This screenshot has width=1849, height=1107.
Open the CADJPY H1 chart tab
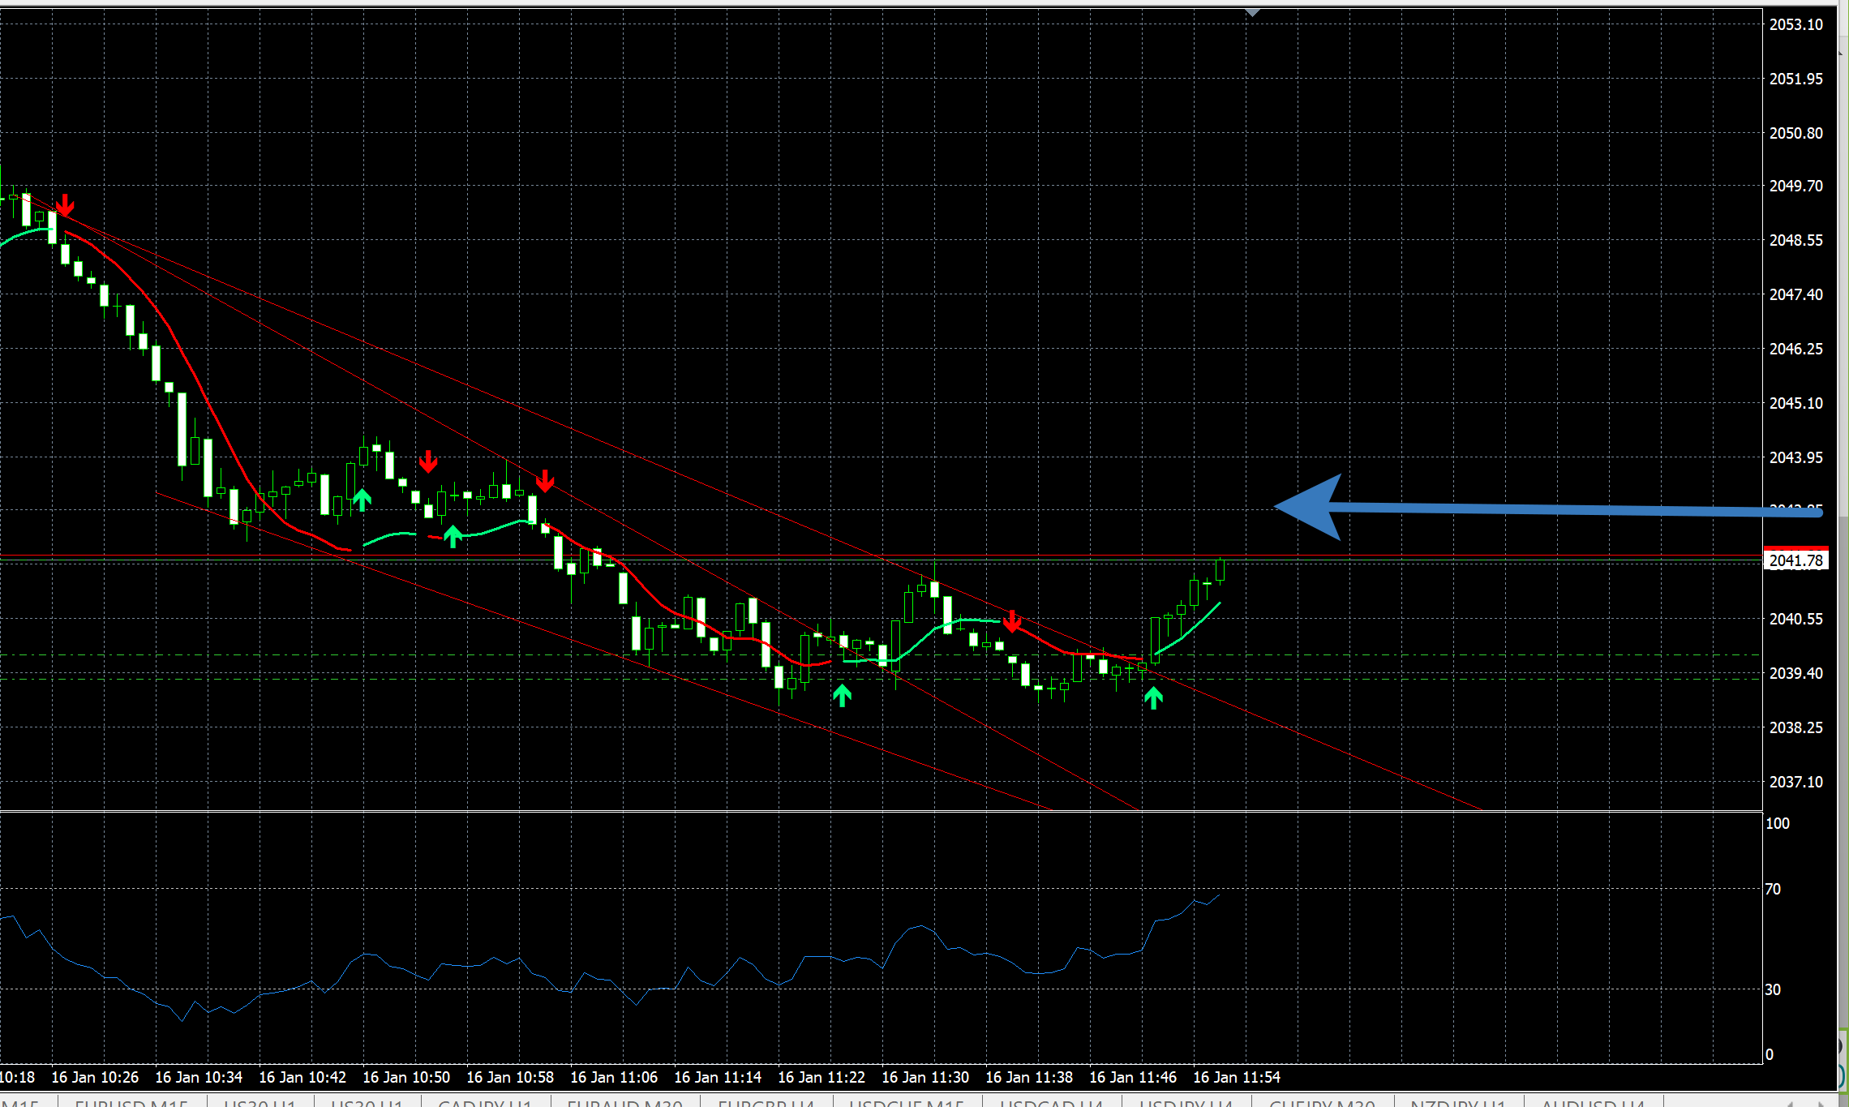tap(485, 1103)
